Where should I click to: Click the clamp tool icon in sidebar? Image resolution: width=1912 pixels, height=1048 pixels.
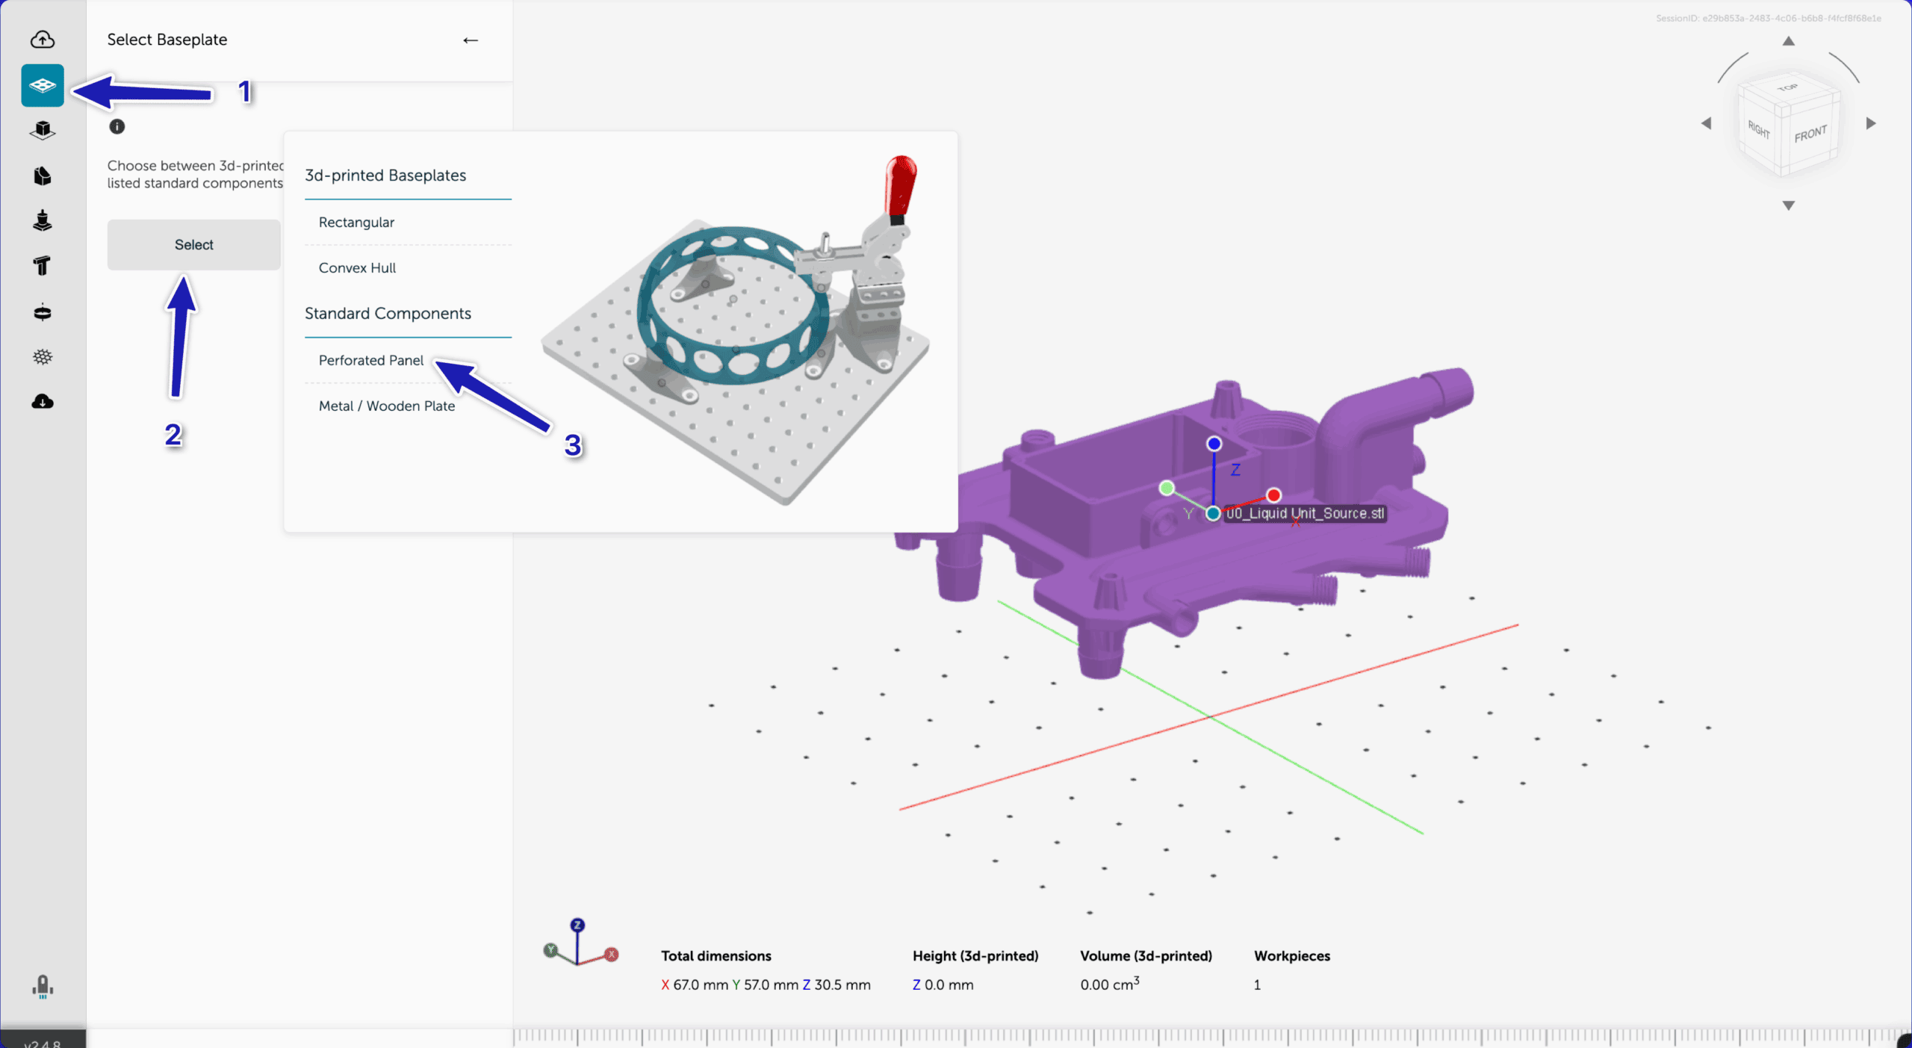tap(43, 221)
